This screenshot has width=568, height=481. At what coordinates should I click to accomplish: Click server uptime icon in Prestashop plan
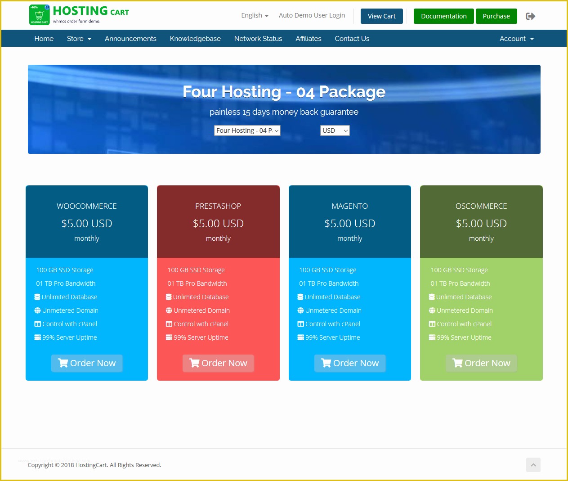point(169,337)
